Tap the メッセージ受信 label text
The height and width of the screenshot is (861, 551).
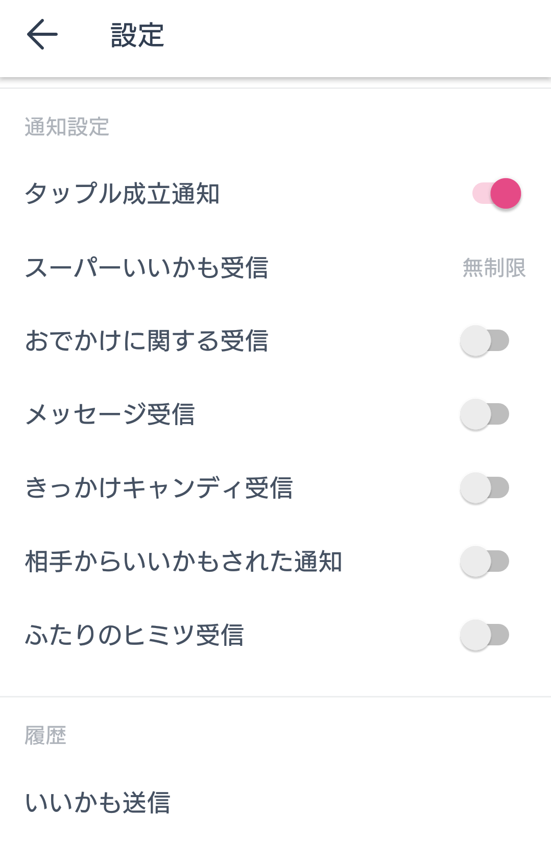click(110, 414)
